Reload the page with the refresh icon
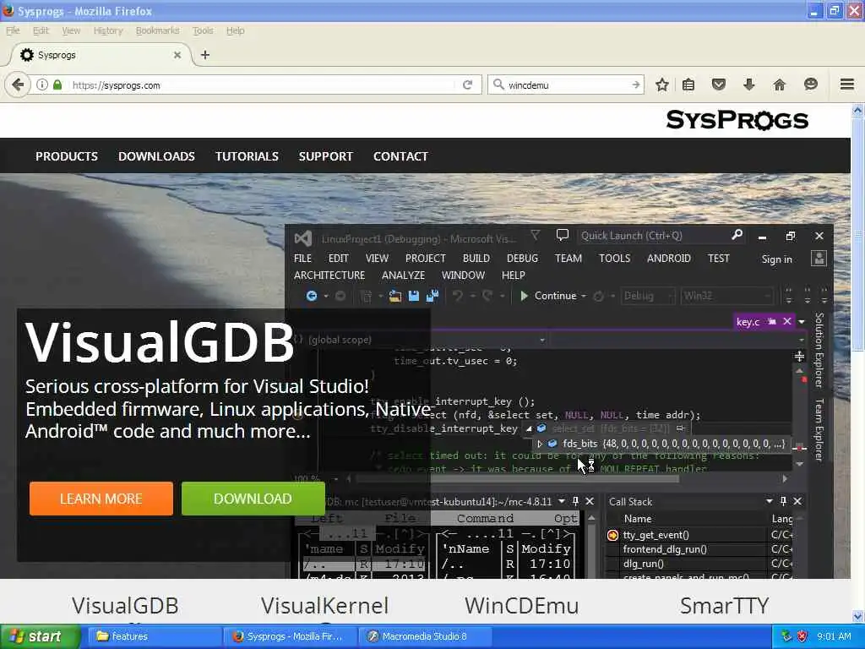 coord(468,85)
